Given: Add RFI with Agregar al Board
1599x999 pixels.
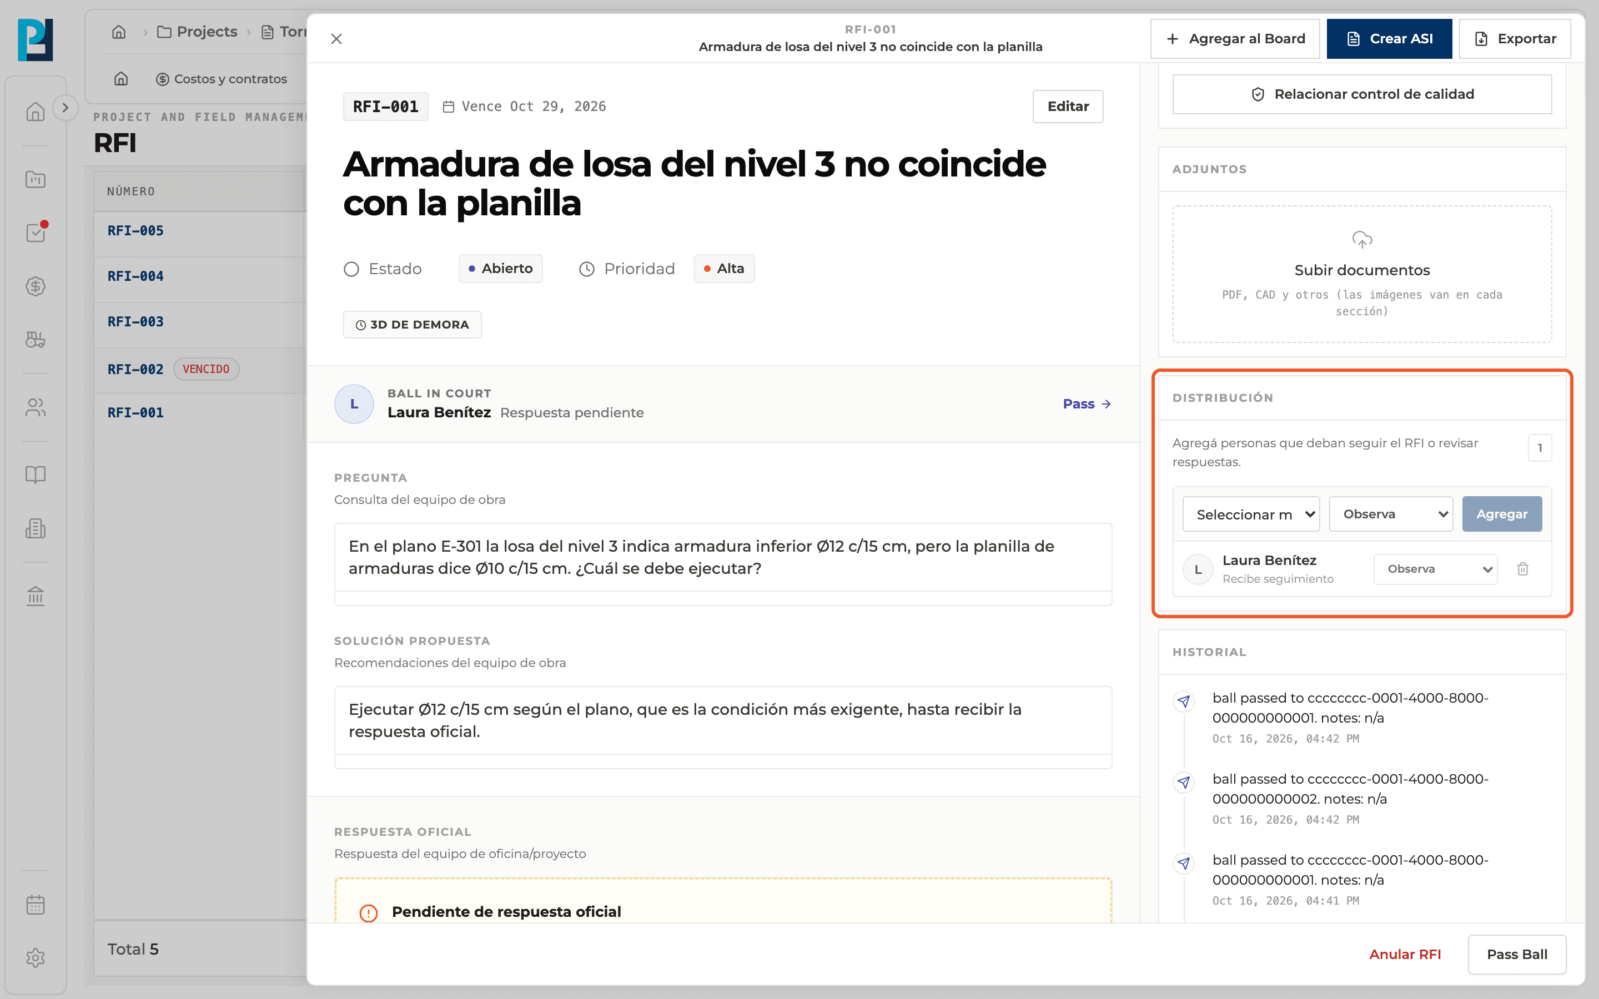Looking at the screenshot, I should [1235, 39].
